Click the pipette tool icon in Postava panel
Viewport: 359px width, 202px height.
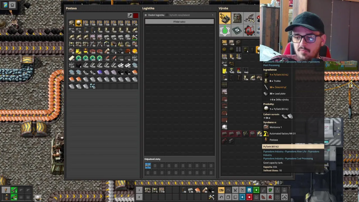(x=130, y=15)
